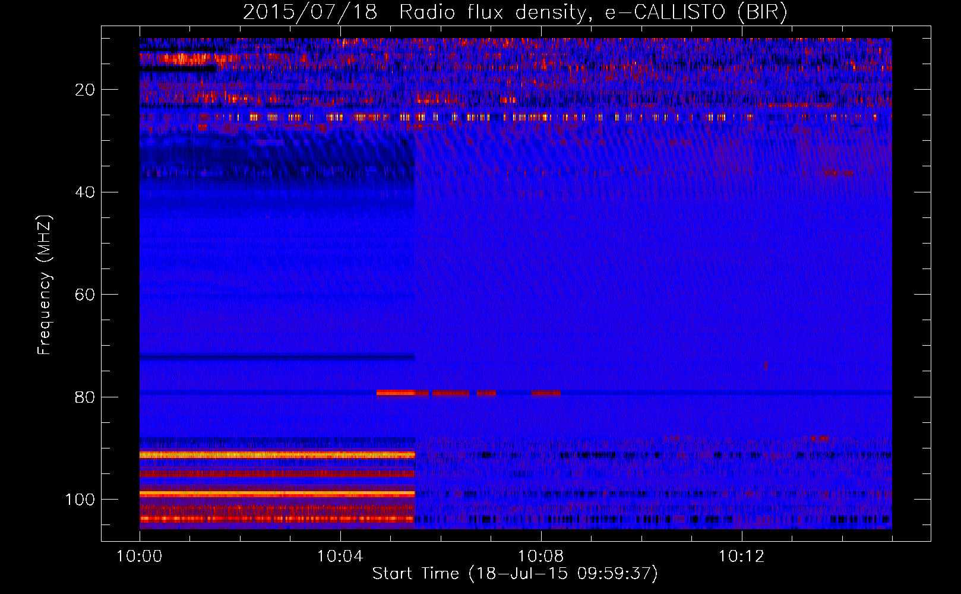Click the 'Start Time (18-Jul-15 09:59:37)' axis label
961x594 pixels.
click(515, 574)
